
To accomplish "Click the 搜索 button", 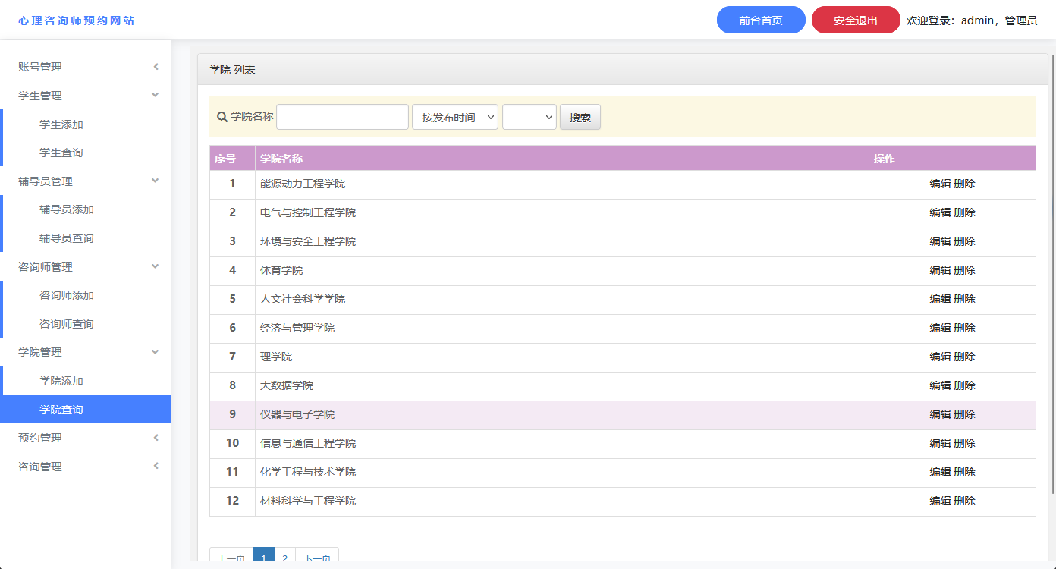I will pos(580,118).
